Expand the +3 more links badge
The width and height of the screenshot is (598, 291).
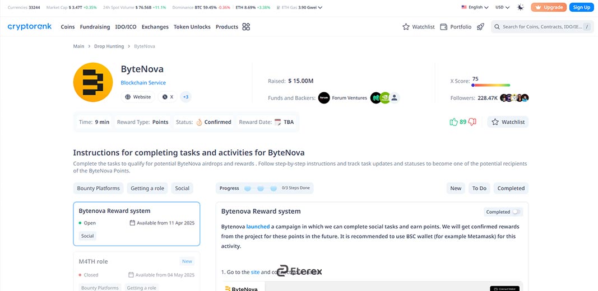tap(186, 97)
